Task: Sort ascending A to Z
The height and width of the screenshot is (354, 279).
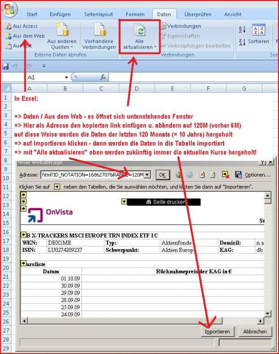Action: pyautogui.click(x=242, y=29)
